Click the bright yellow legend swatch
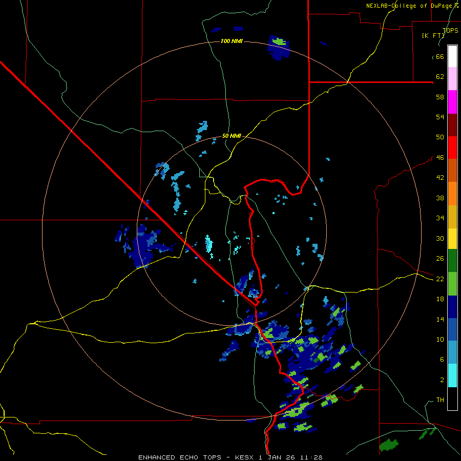This screenshot has width=461, height=461. [x=452, y=238]
